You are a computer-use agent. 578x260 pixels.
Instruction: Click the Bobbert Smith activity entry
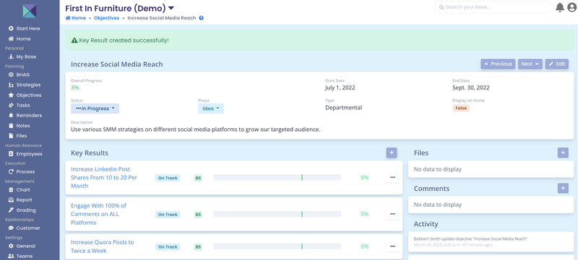coord(491,242)
